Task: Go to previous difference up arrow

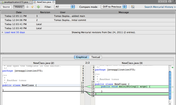Action: point(32,7)
